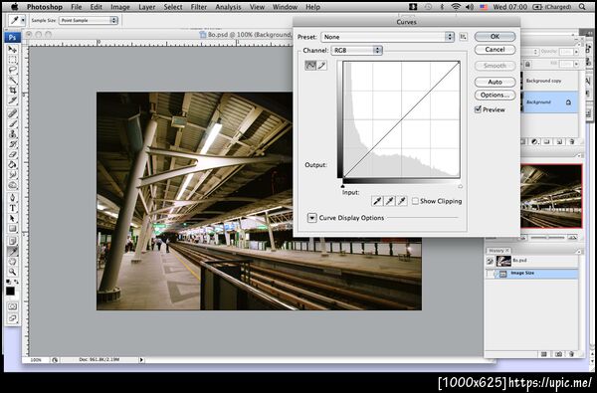The image size is (597, 393).
Task: Select the Zoom magnifier tool
Action: point(13,272)
